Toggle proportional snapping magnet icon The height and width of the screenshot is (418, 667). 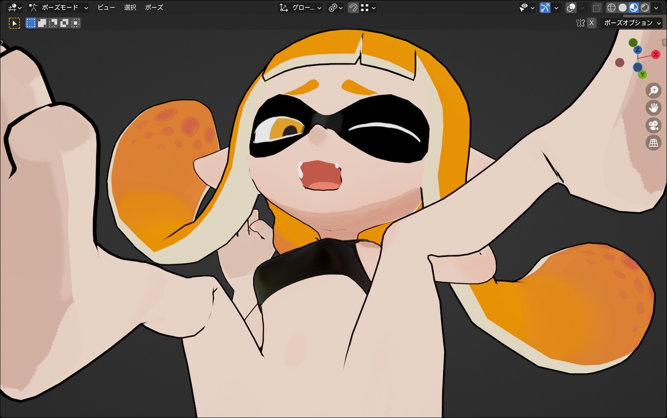353,8
